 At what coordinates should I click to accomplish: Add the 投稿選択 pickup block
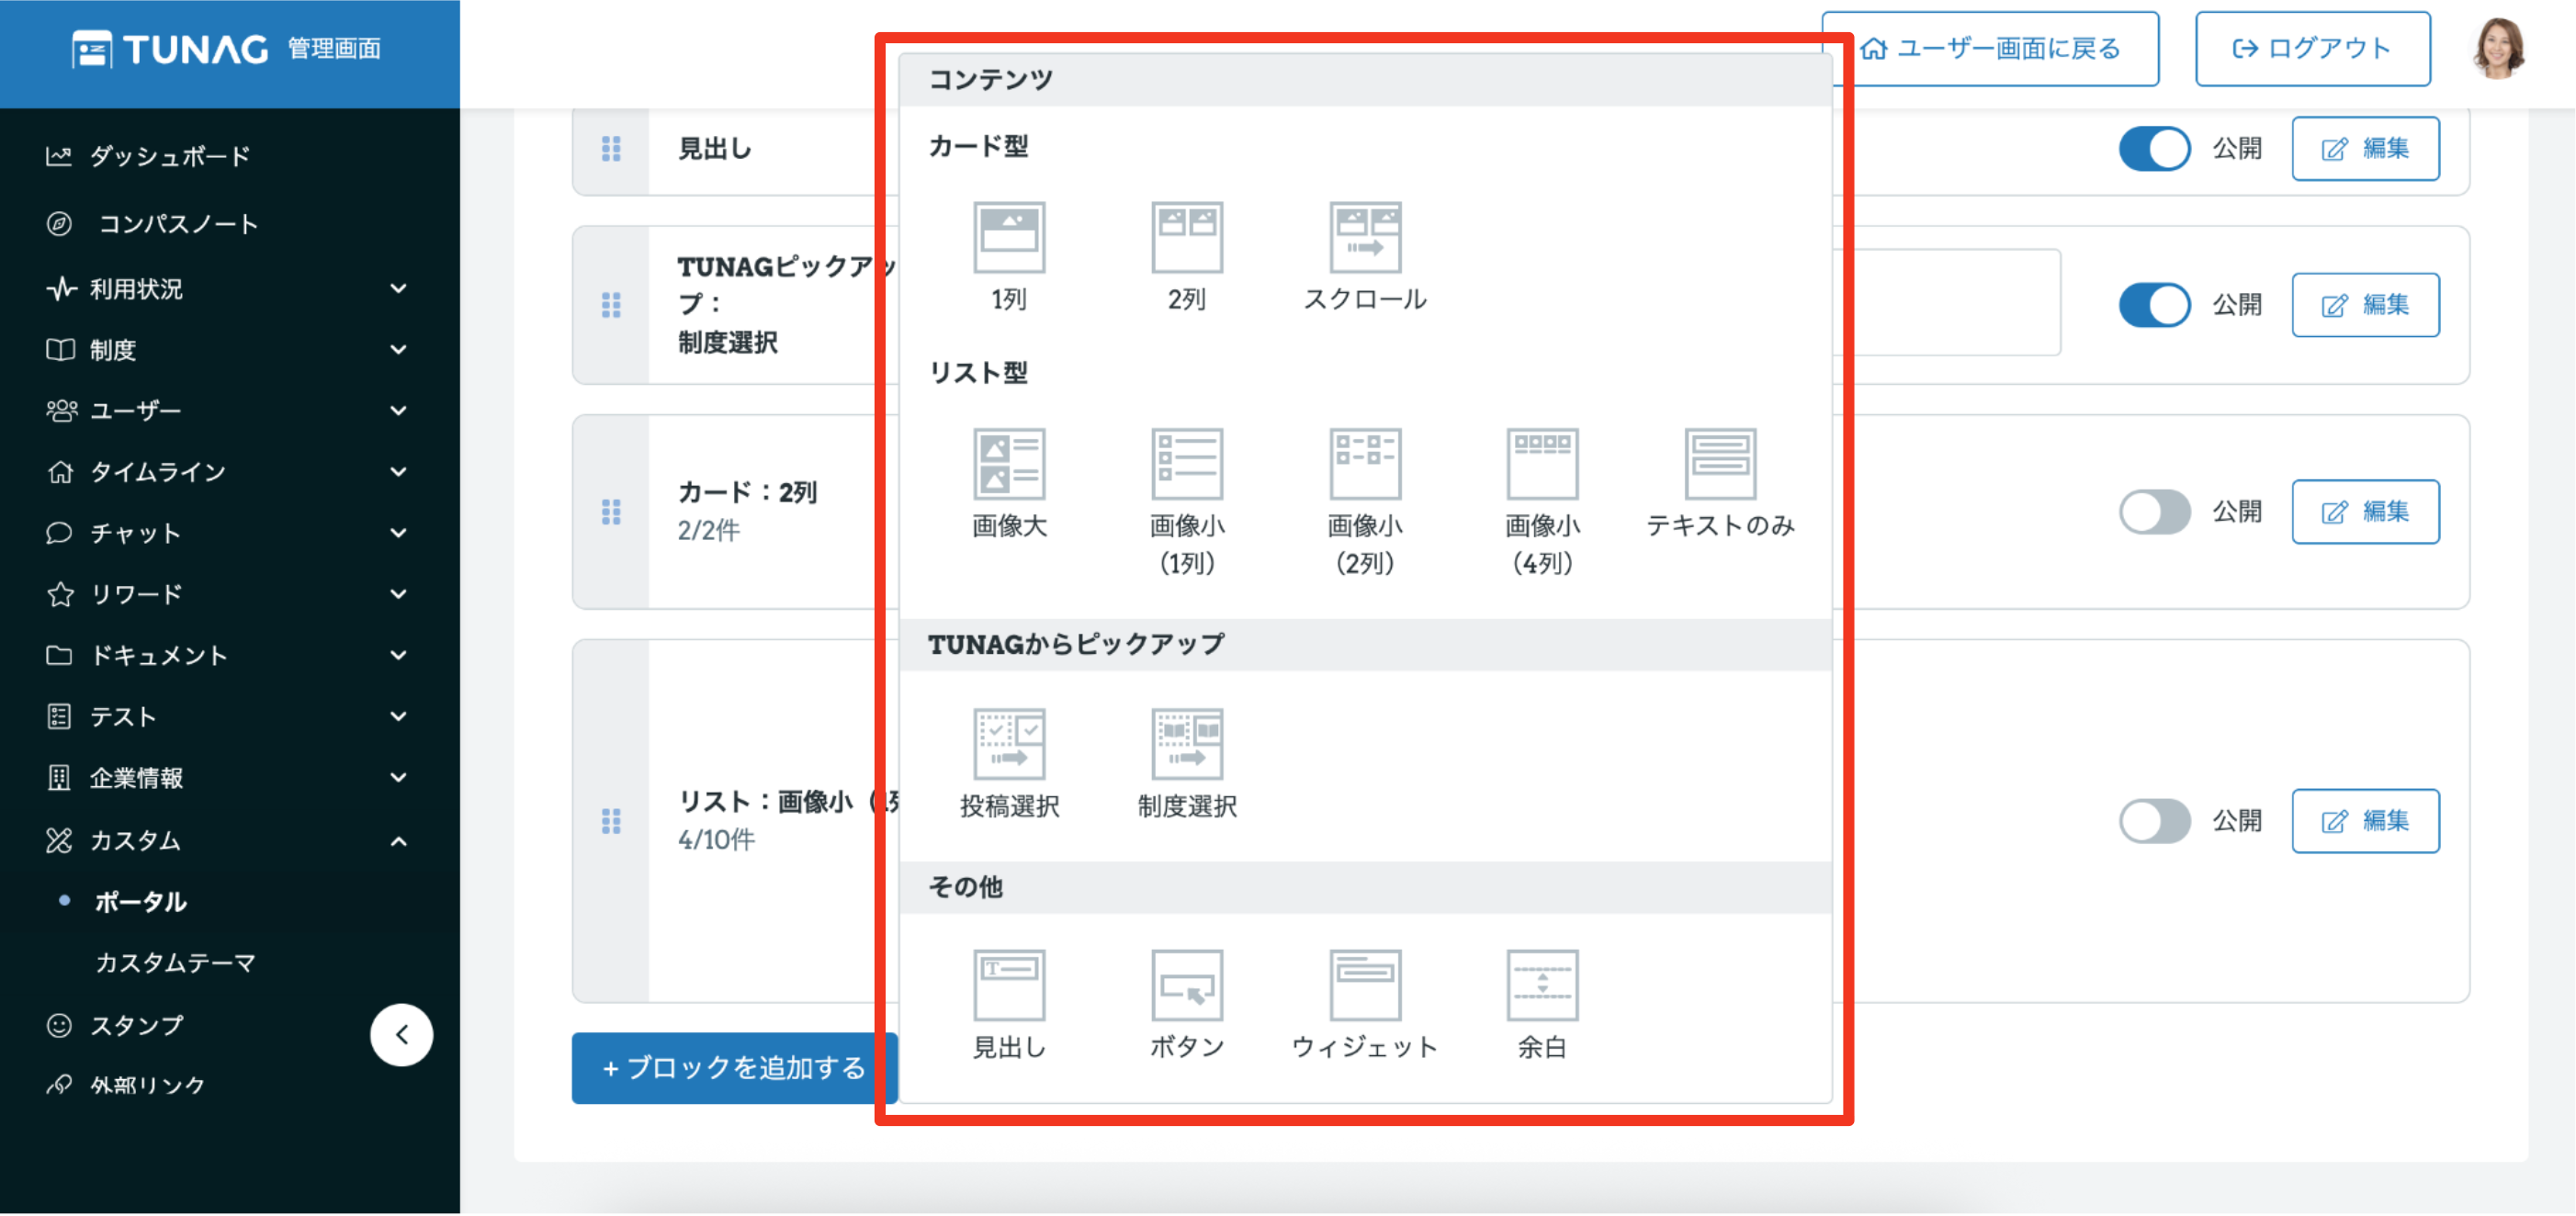[1008, 744]
